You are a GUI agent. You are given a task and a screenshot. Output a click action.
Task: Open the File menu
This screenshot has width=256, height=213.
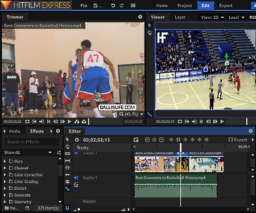point(84,6)
